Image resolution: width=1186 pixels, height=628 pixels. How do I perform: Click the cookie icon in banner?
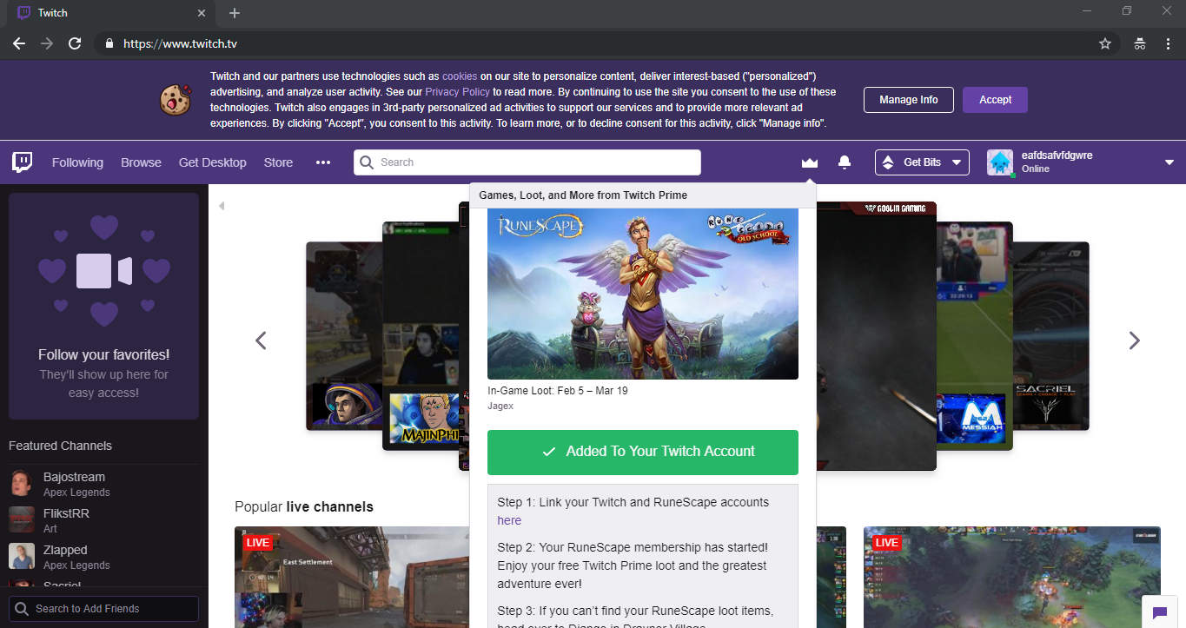pos(175,100)
